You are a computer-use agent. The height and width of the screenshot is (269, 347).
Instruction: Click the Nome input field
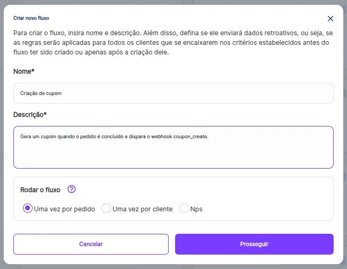173,93
